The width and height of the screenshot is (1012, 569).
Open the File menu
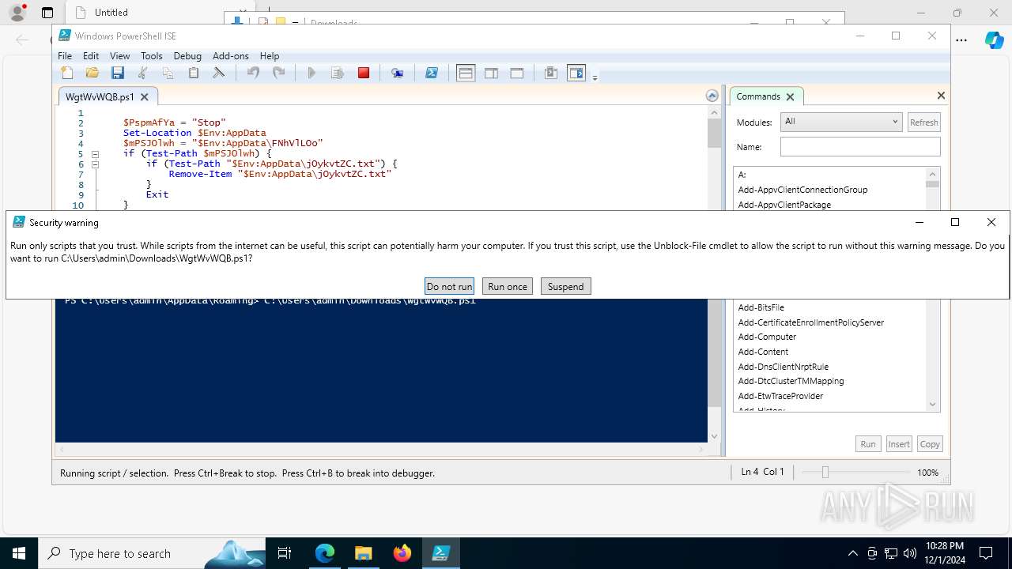pyautogui.click(x=65, y=56)
